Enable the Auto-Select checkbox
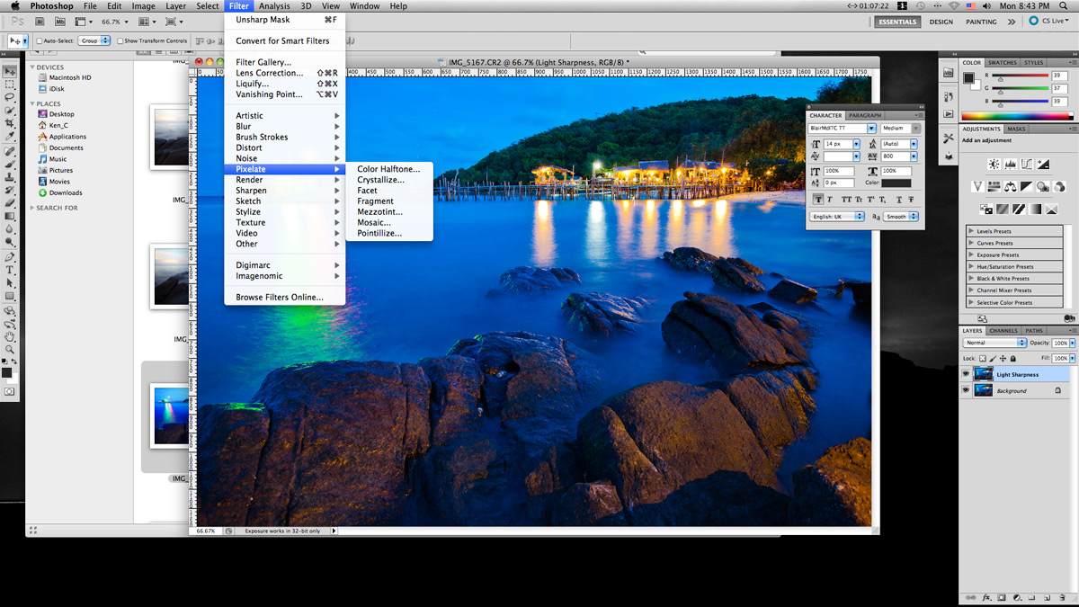Image resolution: width=1079 pixels, height=607 pixels. coord(40,40)
